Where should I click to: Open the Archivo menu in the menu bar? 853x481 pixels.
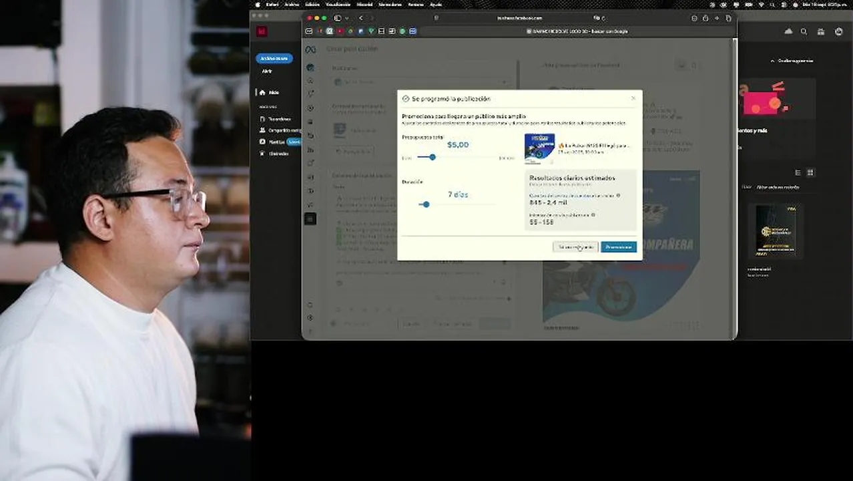(292, 4)
